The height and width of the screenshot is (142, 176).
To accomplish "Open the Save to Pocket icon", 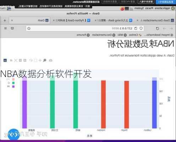I will click(12, 28).
